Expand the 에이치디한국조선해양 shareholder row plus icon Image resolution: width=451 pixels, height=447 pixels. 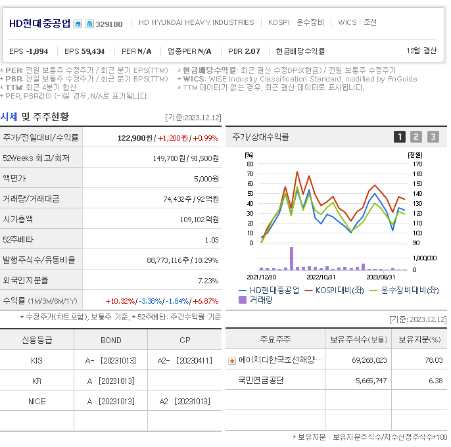tap(232, 360)
